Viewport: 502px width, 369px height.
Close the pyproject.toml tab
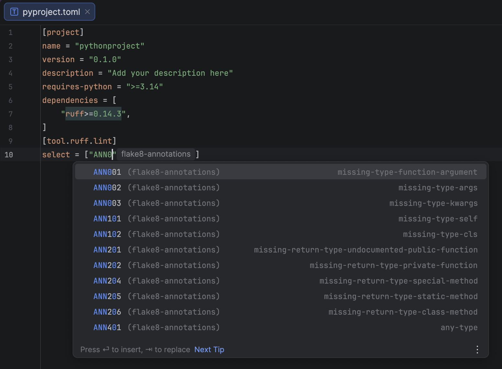(87, 12)
